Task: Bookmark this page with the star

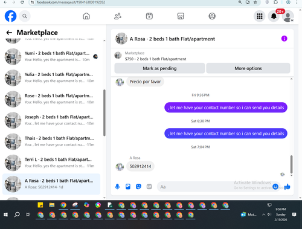Action: pos(255,2)
